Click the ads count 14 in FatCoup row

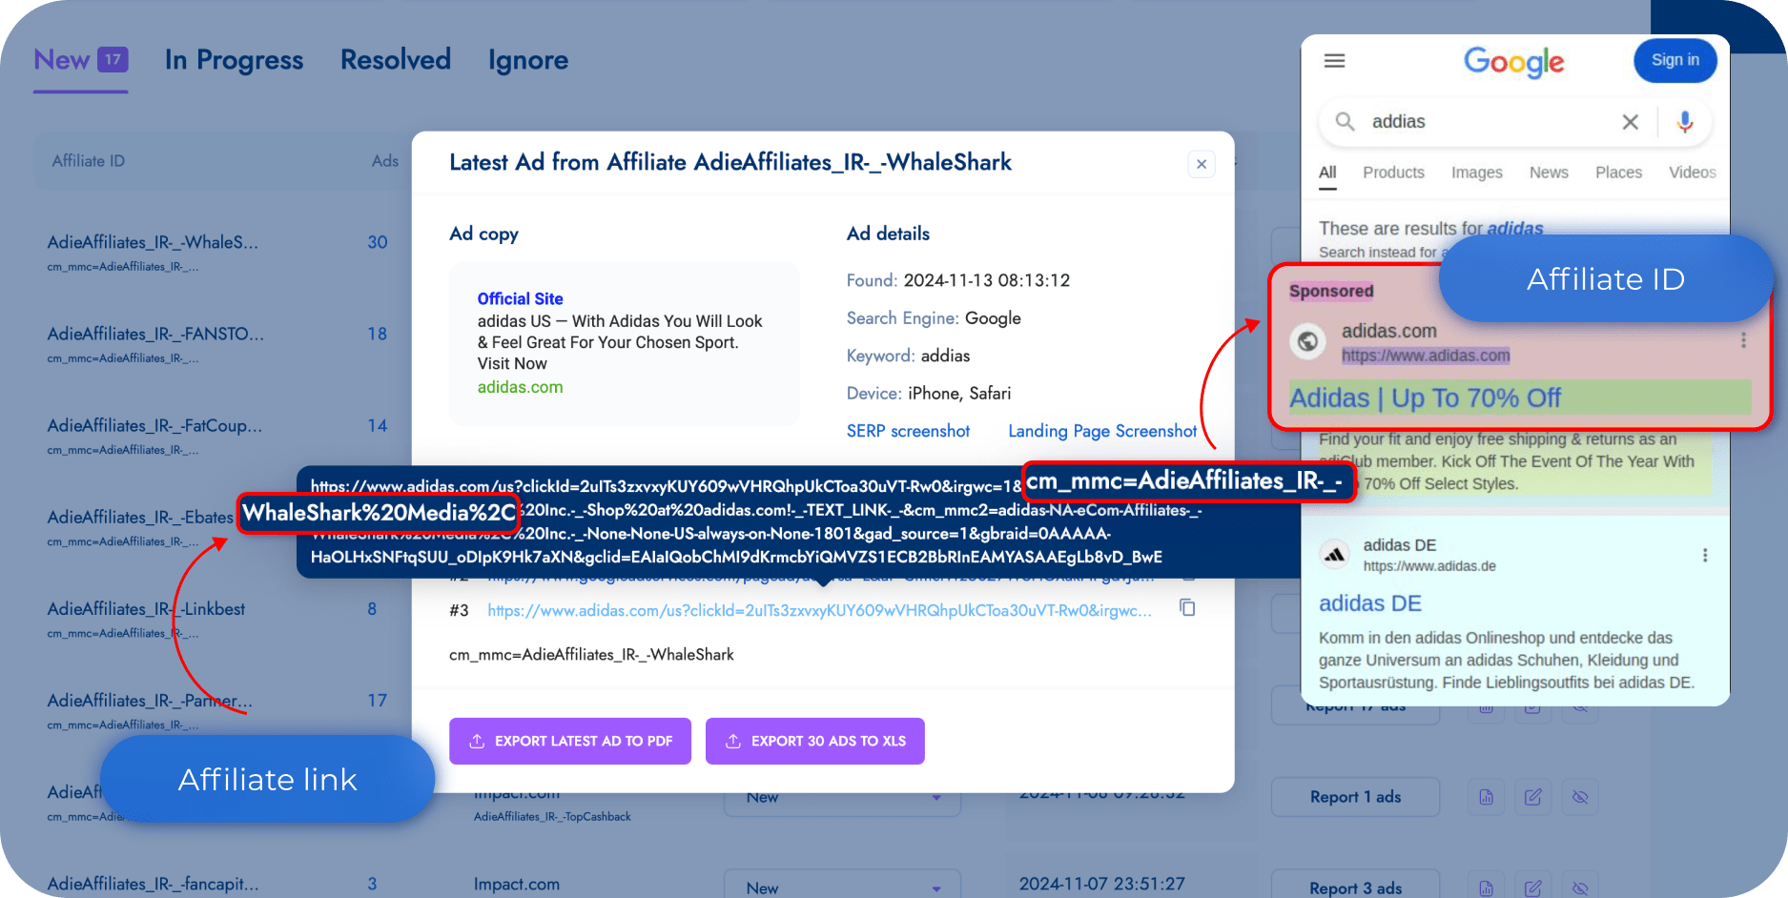click(378, 425)
